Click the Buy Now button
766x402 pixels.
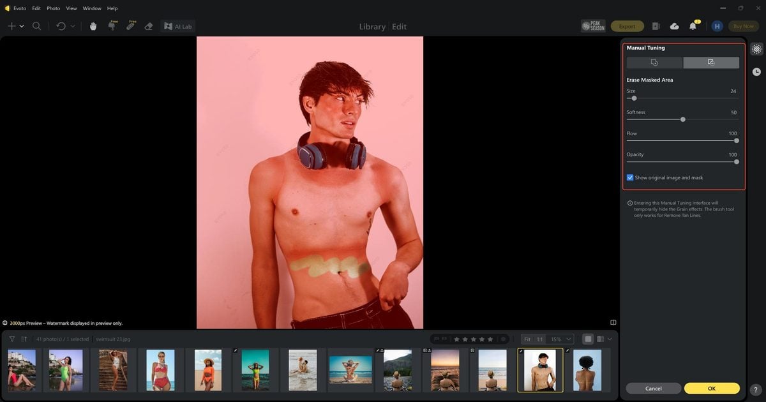point(743,26)
